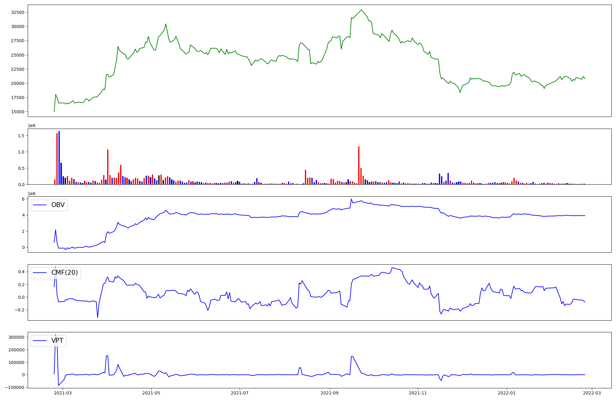Screen dimensions: 616x400
Task: Click the 300000 VPT axis tick label
Action: click(17, 337)
